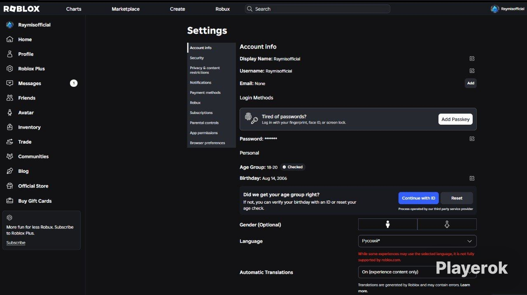Image resolution: width=527 pixels, height=295 pixels.
Task: Click the Add Passkey button
Action: pyautogui.click(x=455, y=119)
